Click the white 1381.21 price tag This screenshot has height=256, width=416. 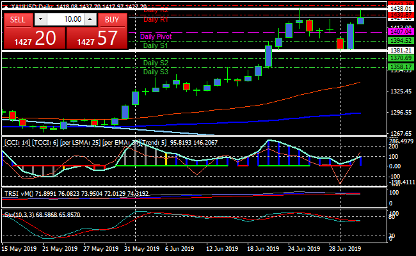[x=400, y=50]
